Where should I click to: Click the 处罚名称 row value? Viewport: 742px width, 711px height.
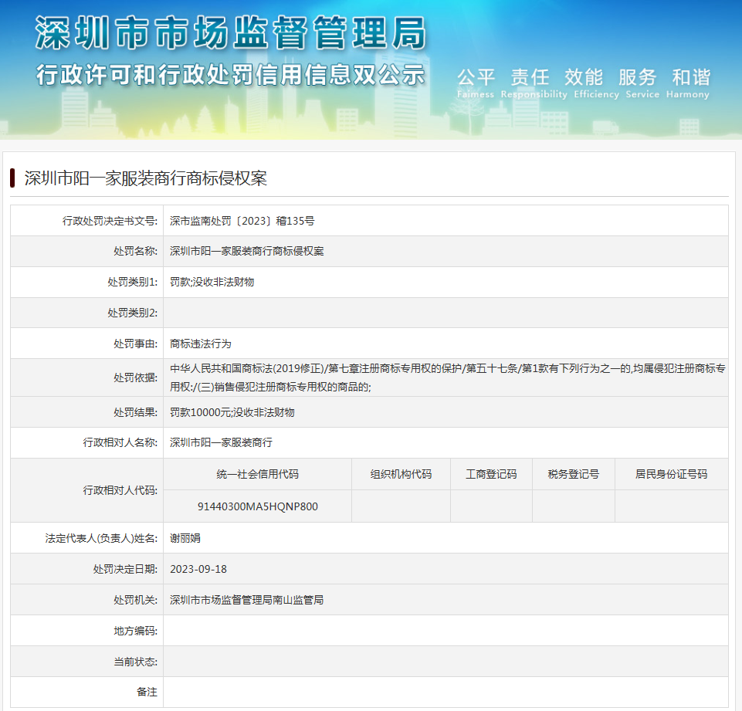pos(246,251)
